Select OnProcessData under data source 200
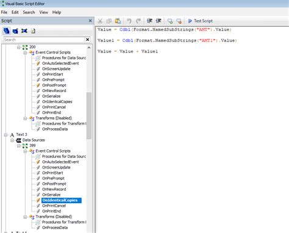289x233 pixels. click(55, 129)
